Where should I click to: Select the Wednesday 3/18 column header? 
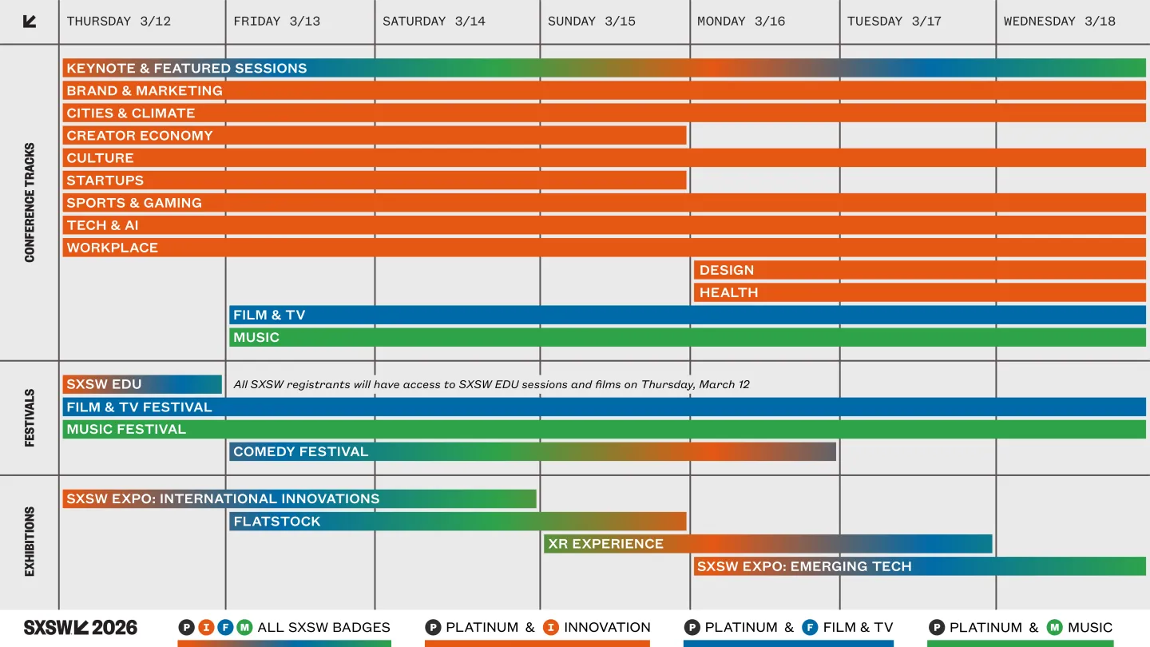1058,21
